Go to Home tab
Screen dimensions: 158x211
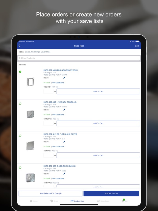click(33, 201)
